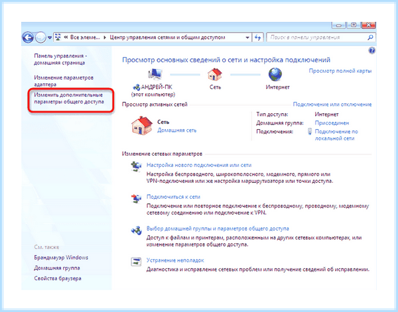Click 'Присоединен' homegroup link
The height and width of the screenshot is (312, 398).
click(332, 123)
